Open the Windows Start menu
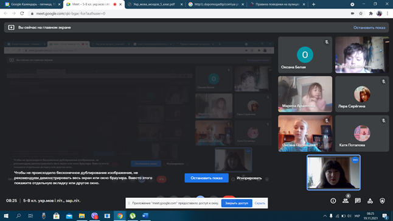 tap(5, 216)
